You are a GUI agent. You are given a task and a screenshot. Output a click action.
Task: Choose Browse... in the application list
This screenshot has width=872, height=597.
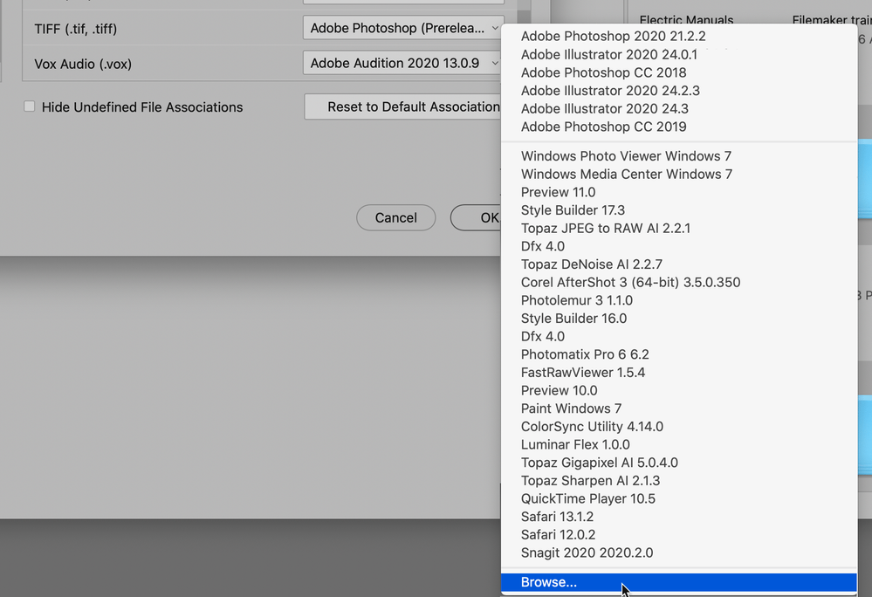[x=678, y=582]
